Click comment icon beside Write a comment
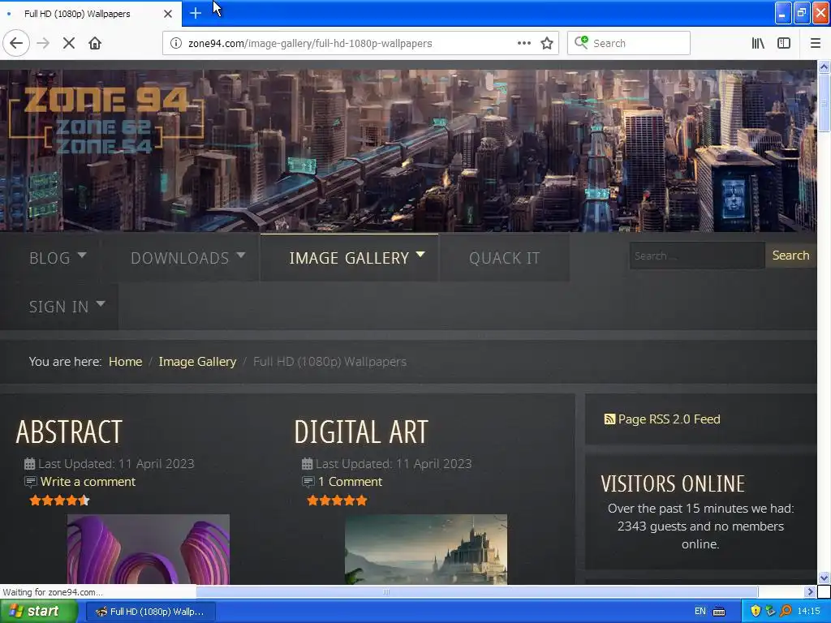 [30, 482]
